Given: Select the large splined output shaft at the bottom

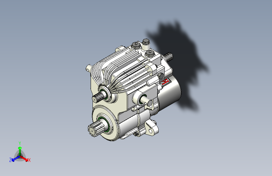Looking at the screenshot, I should tap(96, 128).
